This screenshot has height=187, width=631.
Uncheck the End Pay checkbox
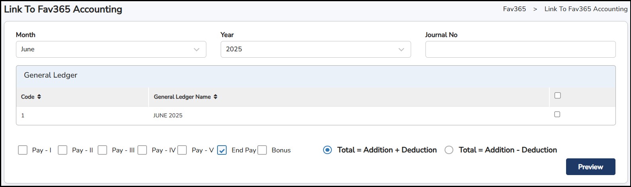click(222, 150)
